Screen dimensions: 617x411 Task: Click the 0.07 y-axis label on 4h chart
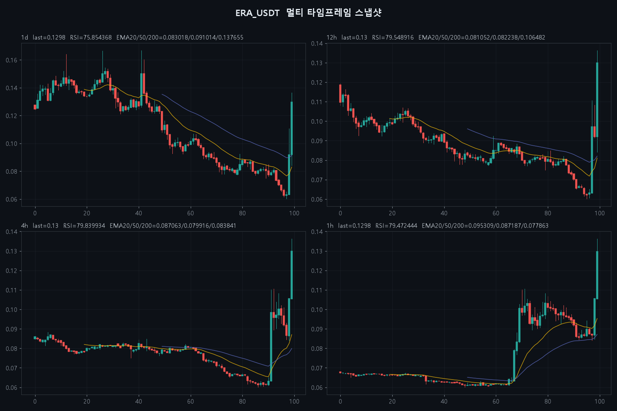click(11, 368)
